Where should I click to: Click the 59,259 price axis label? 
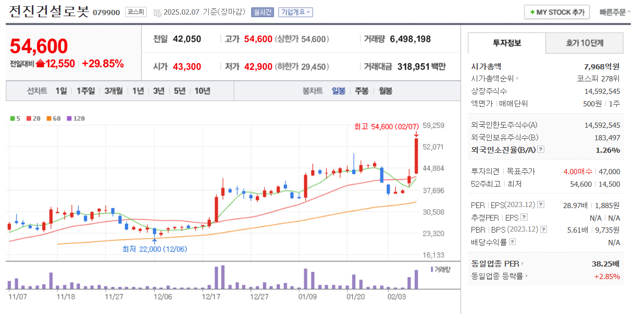point(433,125)
